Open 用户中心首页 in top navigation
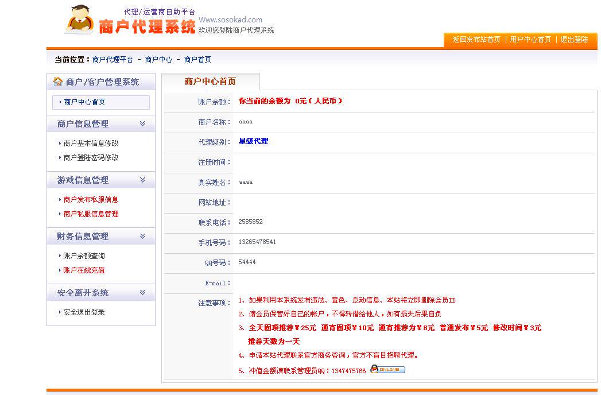 (x=530, y=40)
